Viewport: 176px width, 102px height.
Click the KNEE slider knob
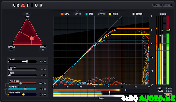point(10,75)
